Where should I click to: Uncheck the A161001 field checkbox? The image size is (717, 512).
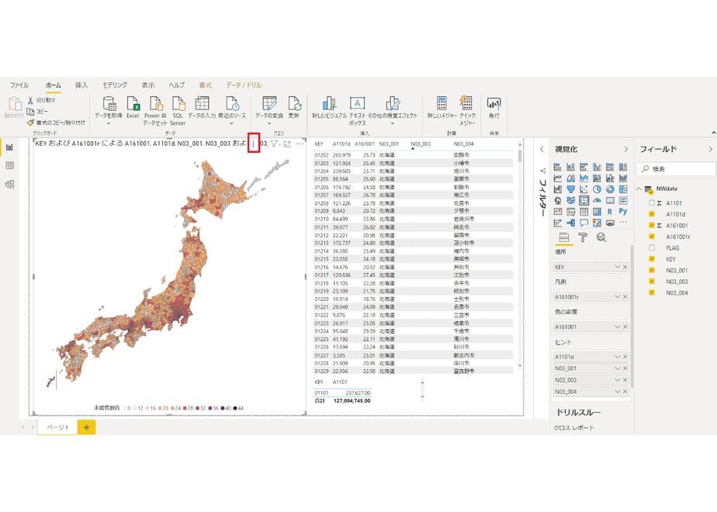pos(652,226)
